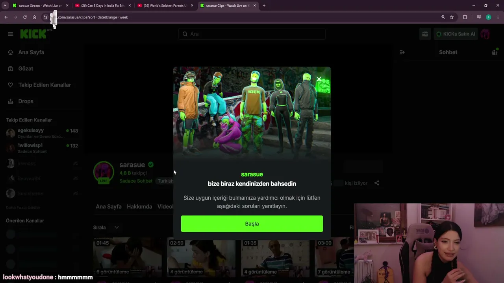504x283 pixels.
Task: Open the browser three-dot menu
Action: tap(498, 17)
